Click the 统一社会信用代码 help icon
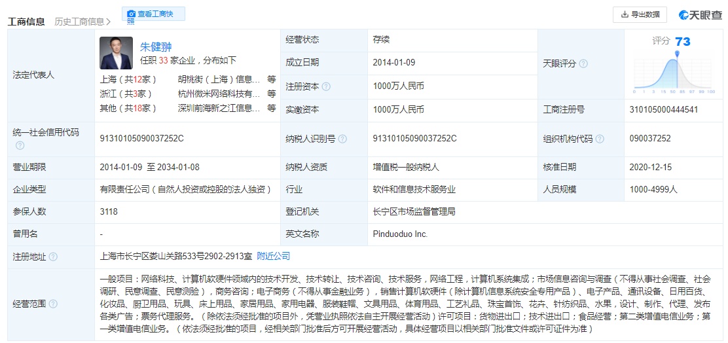 [20, 145]
